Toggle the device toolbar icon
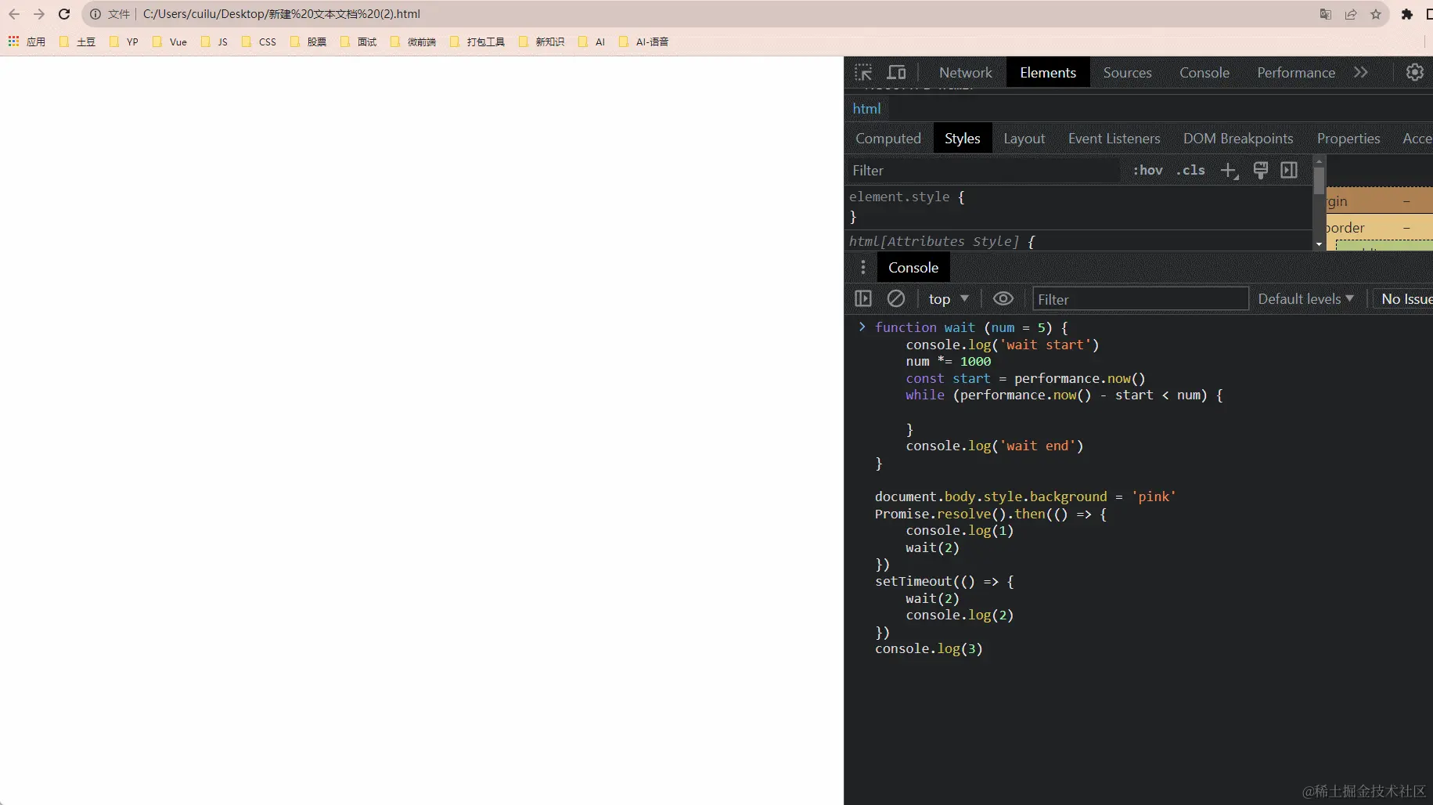The image size is (1433, 805). pos(896,72)
